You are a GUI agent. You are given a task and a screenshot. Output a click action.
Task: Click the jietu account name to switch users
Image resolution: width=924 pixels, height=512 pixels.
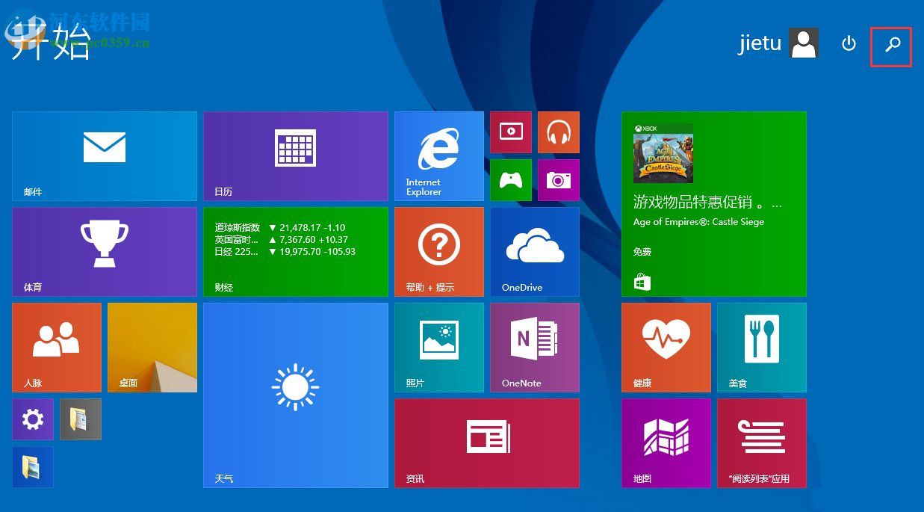point(760,43)
